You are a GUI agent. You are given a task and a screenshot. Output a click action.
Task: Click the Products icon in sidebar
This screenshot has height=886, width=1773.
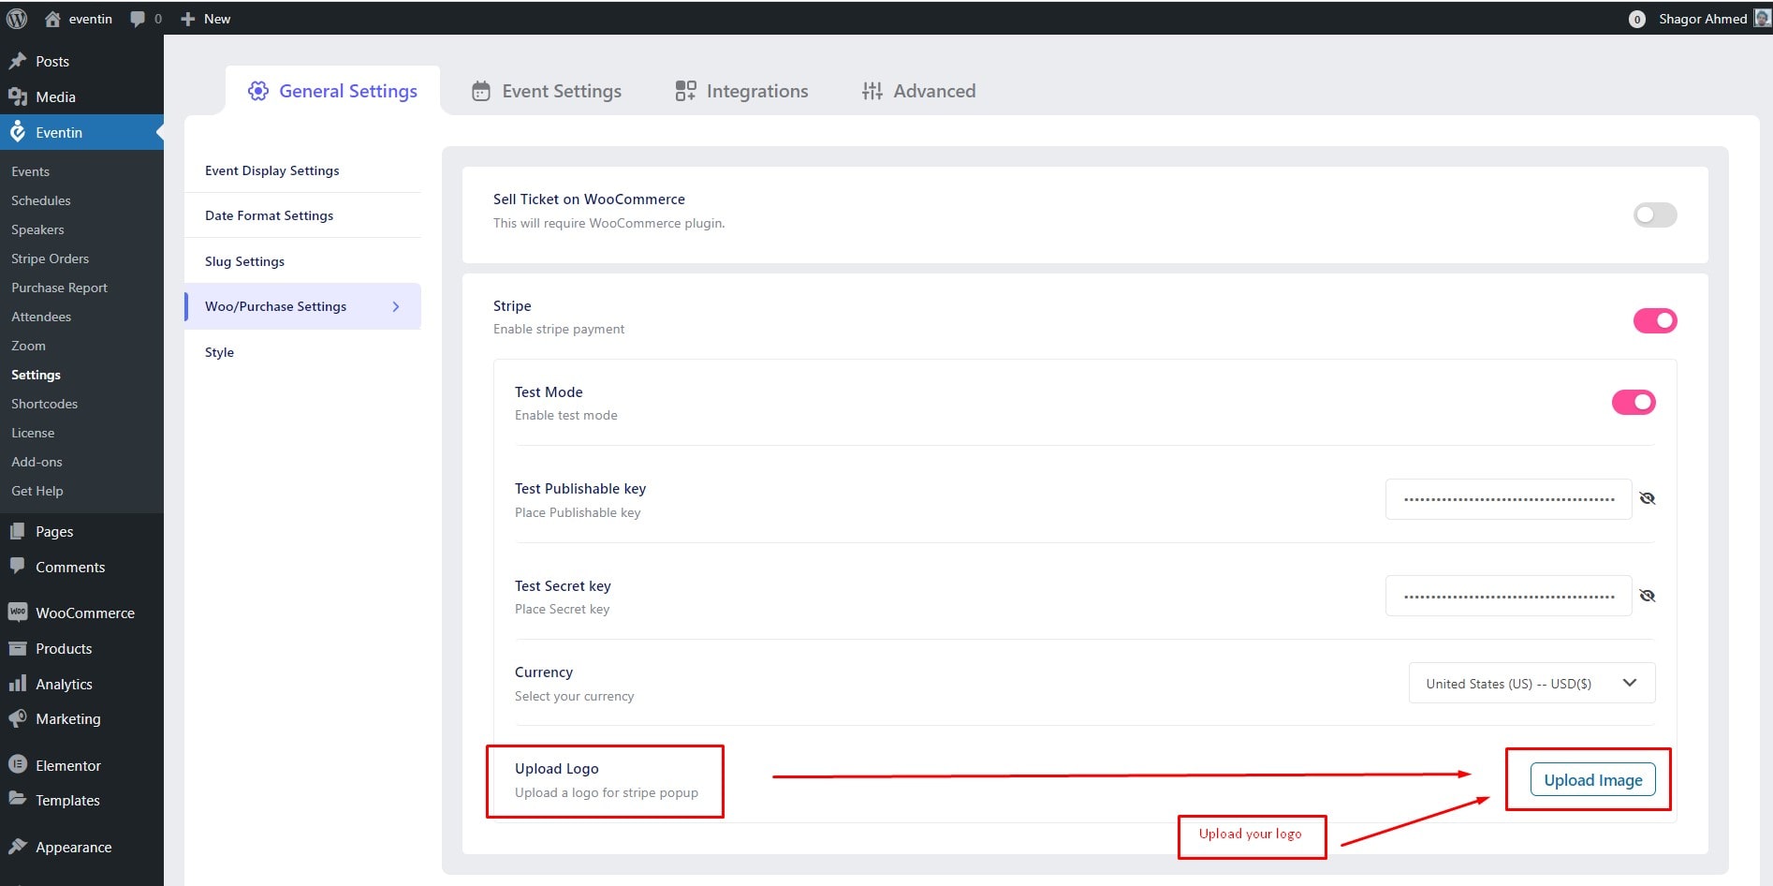coord(18,648)
